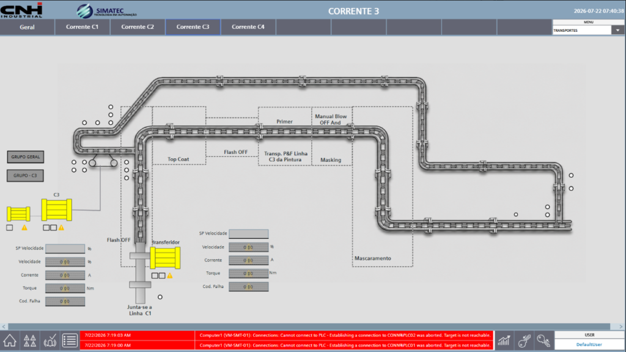
Task: Click the 7/22/2026 7:19:00 AM timestamp
Action: coord(108,345)
